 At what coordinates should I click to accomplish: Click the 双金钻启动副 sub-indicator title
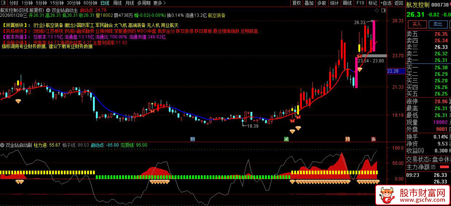18,145
